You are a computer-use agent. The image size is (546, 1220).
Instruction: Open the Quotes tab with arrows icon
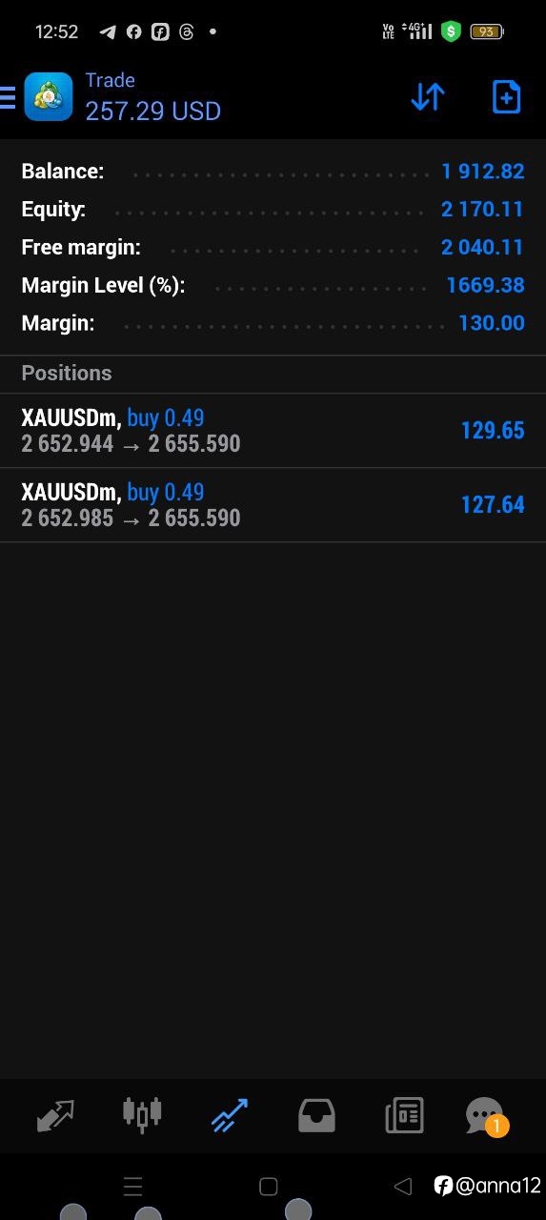click(x=55, y=1115)
